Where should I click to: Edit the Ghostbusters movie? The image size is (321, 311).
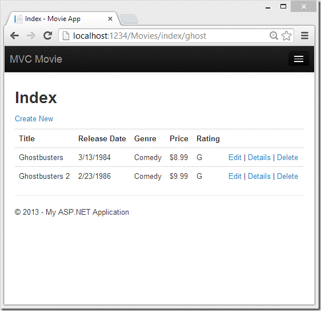(x=235, y=157)
